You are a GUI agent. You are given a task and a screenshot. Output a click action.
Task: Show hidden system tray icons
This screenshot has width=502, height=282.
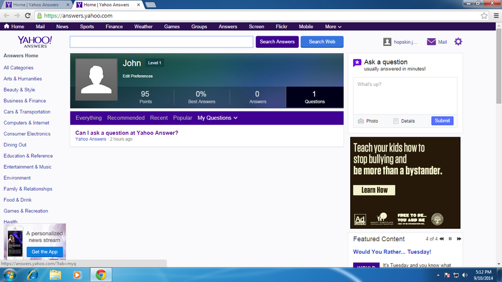(438, 275)
